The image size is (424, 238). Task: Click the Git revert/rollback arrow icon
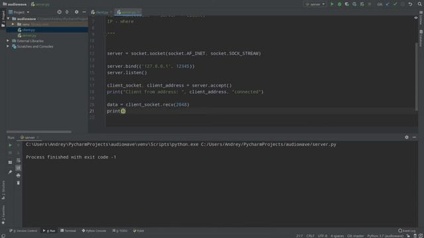pos(410,4)
